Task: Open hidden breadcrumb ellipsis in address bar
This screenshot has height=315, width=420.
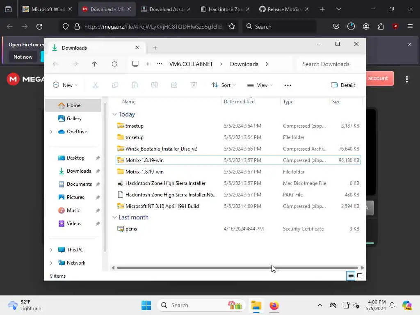Action: [x=160, y=64]
